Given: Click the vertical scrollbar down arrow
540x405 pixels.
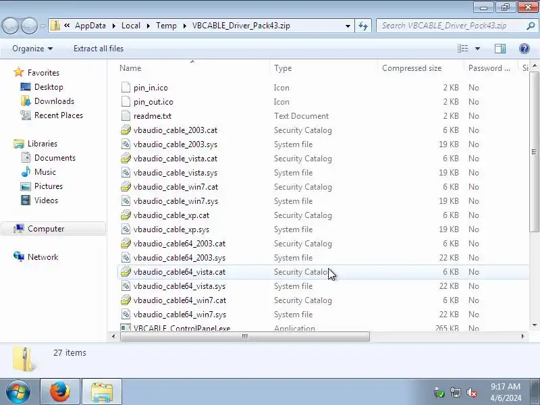Looking at the screenshot, I should click(535, 325).
